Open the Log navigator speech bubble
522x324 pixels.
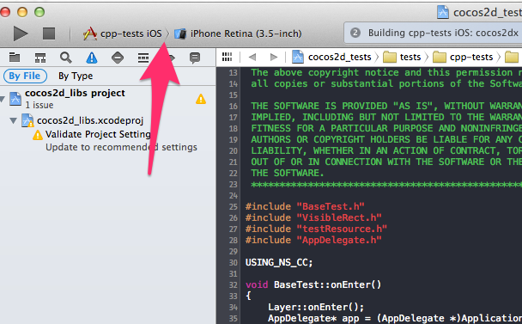point(195,58)
